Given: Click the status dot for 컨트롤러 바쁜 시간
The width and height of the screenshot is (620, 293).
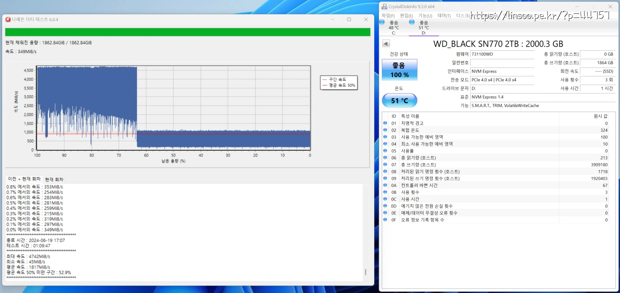Looking at the screenshot, I should click(x=385, y=185).
